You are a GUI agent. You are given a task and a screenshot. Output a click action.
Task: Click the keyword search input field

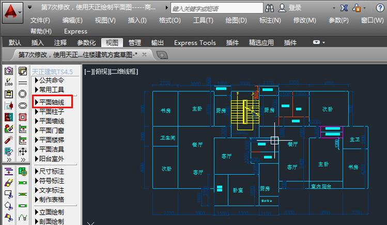(213, 8)
